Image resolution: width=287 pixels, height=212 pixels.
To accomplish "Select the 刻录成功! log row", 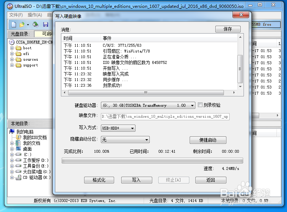I will coord(149,85).
